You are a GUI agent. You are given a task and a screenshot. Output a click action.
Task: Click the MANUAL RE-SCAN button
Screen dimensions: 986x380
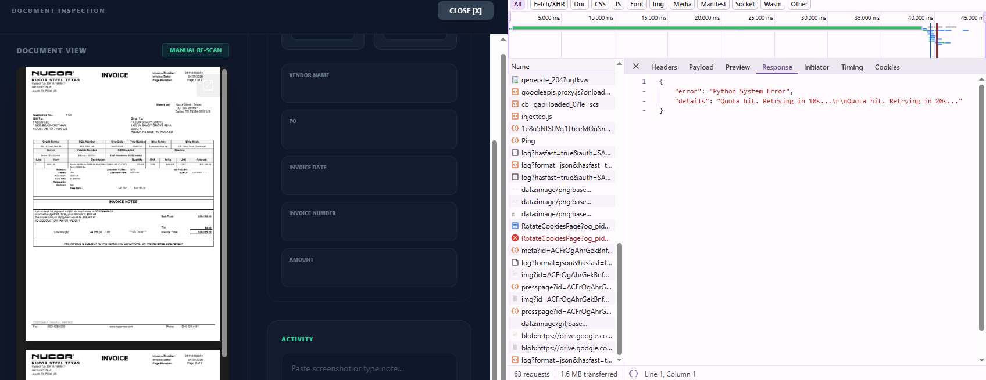(195, 50)
